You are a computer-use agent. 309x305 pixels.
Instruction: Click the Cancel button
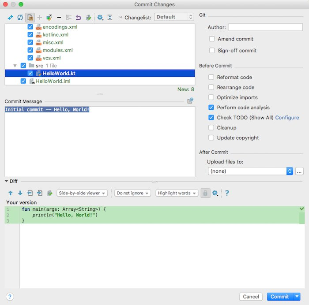click(x=251, y=297)
